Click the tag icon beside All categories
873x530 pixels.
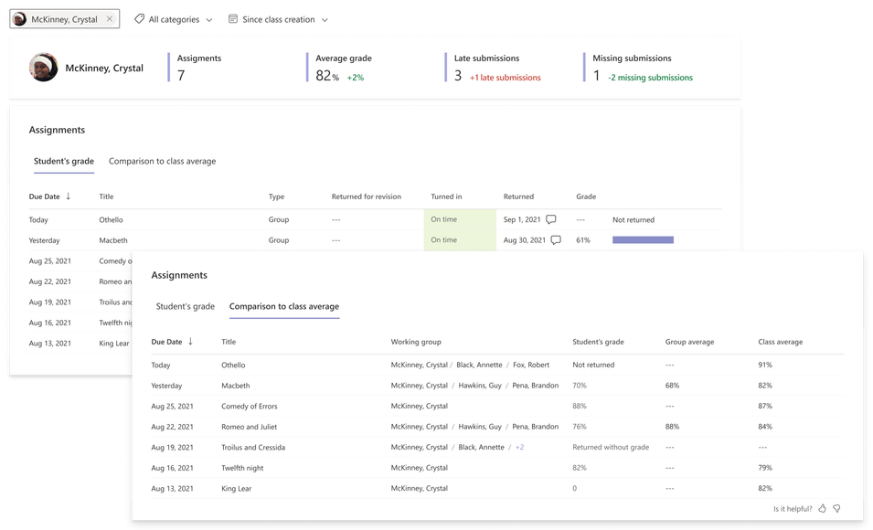coord(139,19)
